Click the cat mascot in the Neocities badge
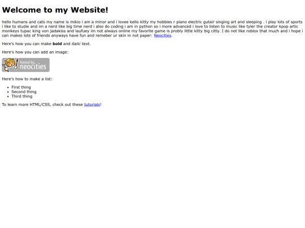 pos(10,65)
